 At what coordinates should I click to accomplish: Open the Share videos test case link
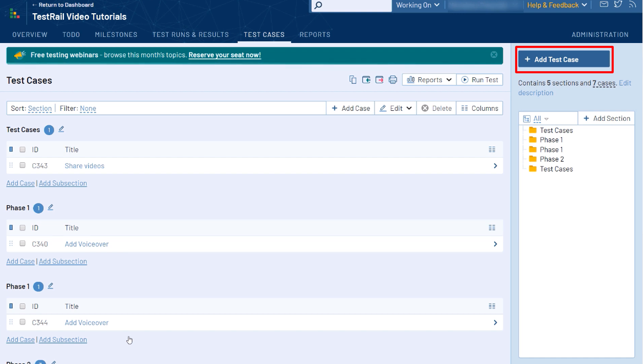pos(84,166)
